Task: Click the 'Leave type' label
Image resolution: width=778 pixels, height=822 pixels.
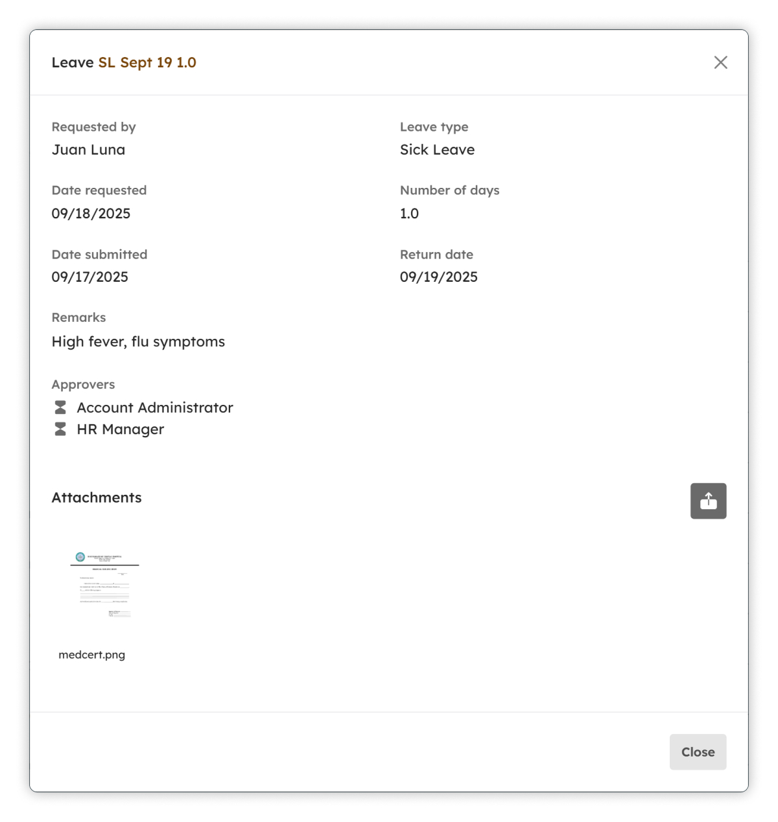Action: tap(434, 127)
